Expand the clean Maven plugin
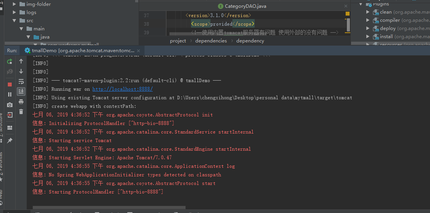430x213 pixels. (x=368, y=12)
